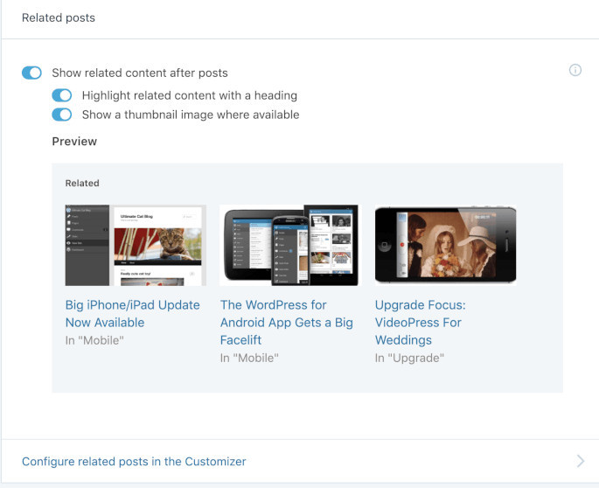The width and height of the screenshot is (599, 488).
Task: Turn off the thumbnail image switch
Action: point(62,115)
